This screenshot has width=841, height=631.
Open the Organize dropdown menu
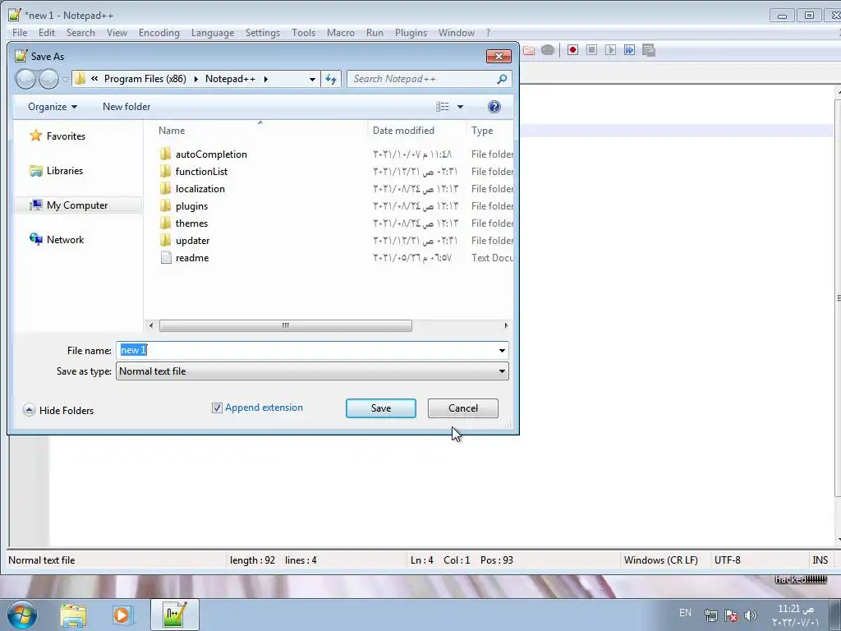click(53, 107)
